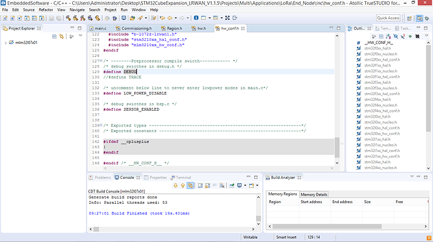Collapse the comment fold at line 127

click(101, 61)
